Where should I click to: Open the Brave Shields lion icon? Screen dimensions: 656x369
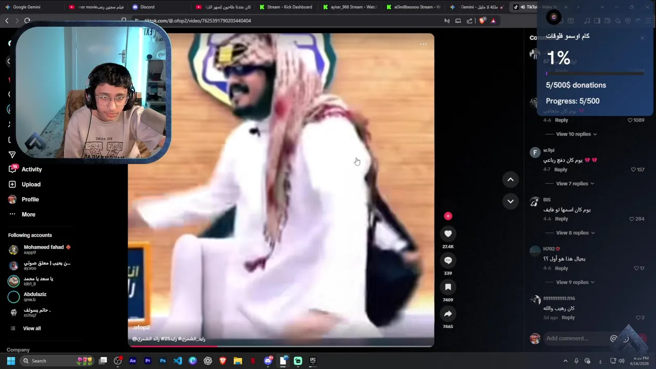(x=482, y=20)
